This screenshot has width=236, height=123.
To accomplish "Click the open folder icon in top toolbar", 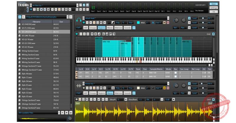I will [59, 9].
